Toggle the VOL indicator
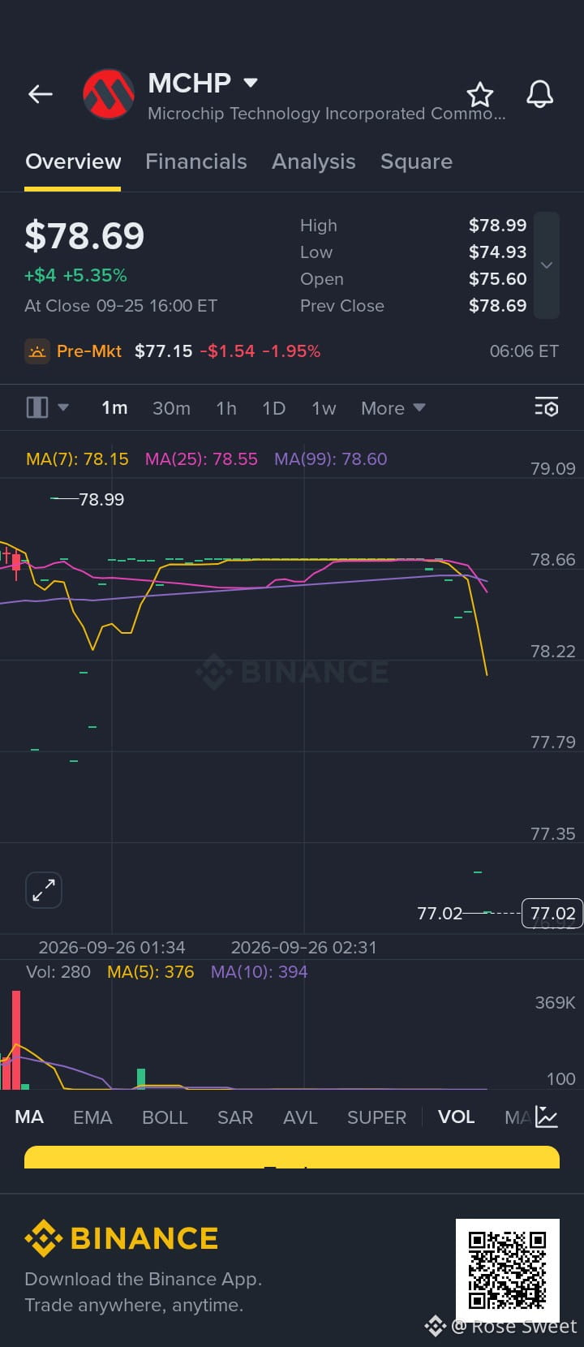The height and width of the screenshot is (1347, 584). coord(456,1117)
